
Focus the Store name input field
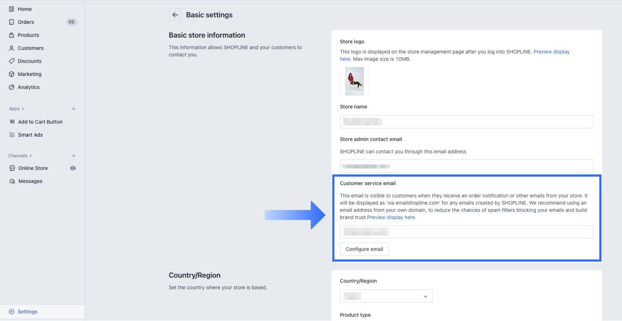(466, 122)
